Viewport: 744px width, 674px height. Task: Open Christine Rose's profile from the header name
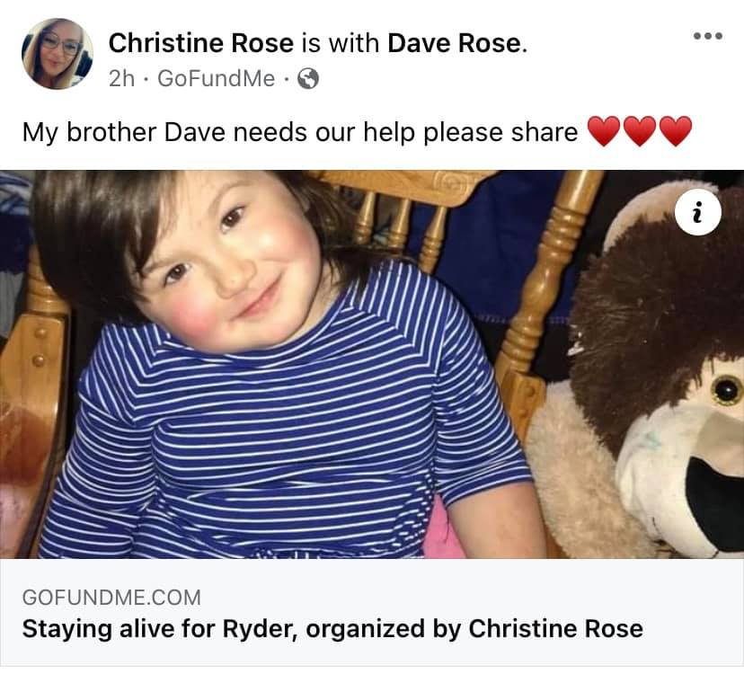coord(201,43)
